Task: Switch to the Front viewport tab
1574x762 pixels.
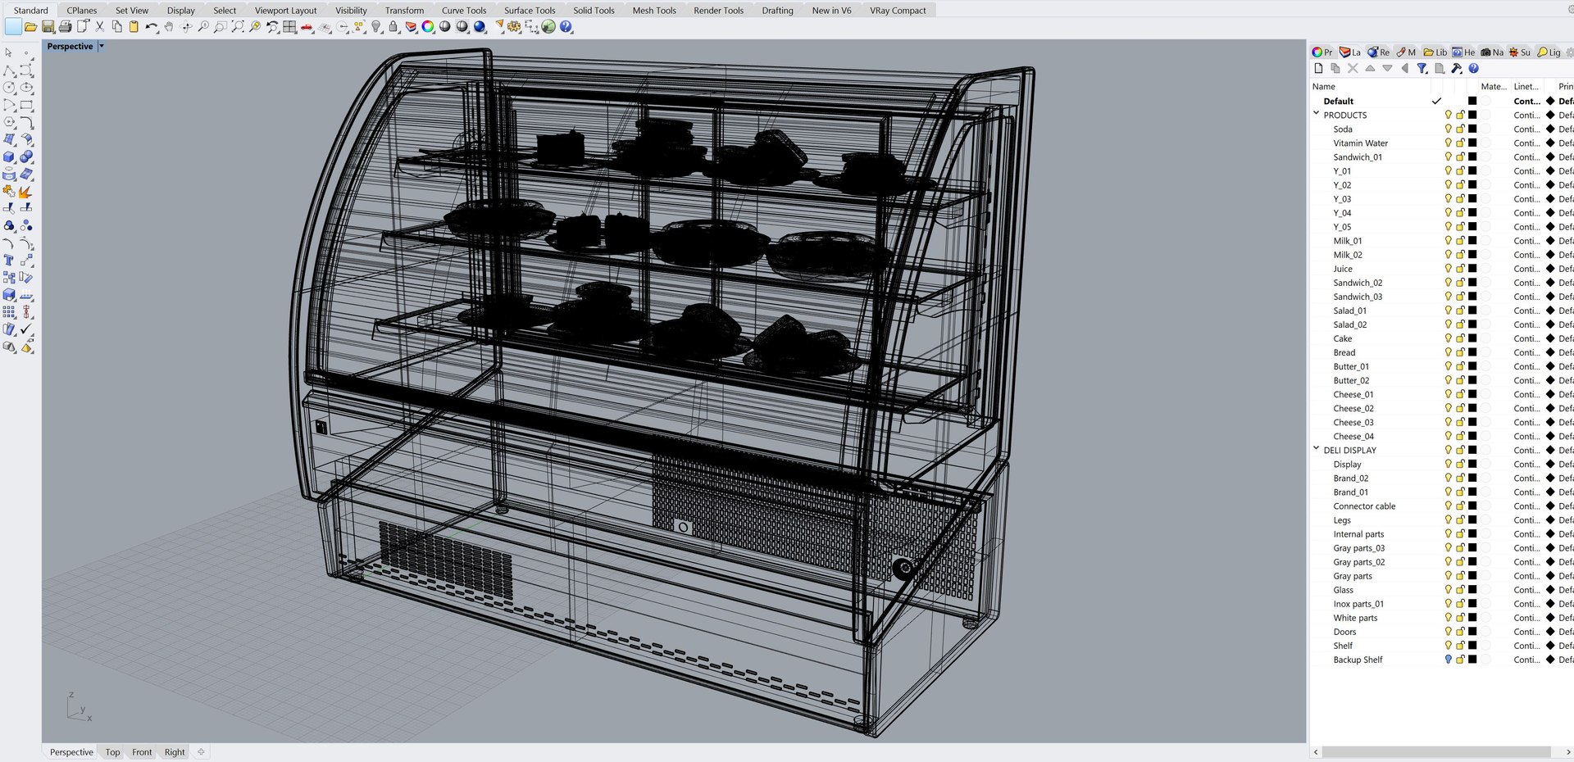Action: [x=142, y=752]
